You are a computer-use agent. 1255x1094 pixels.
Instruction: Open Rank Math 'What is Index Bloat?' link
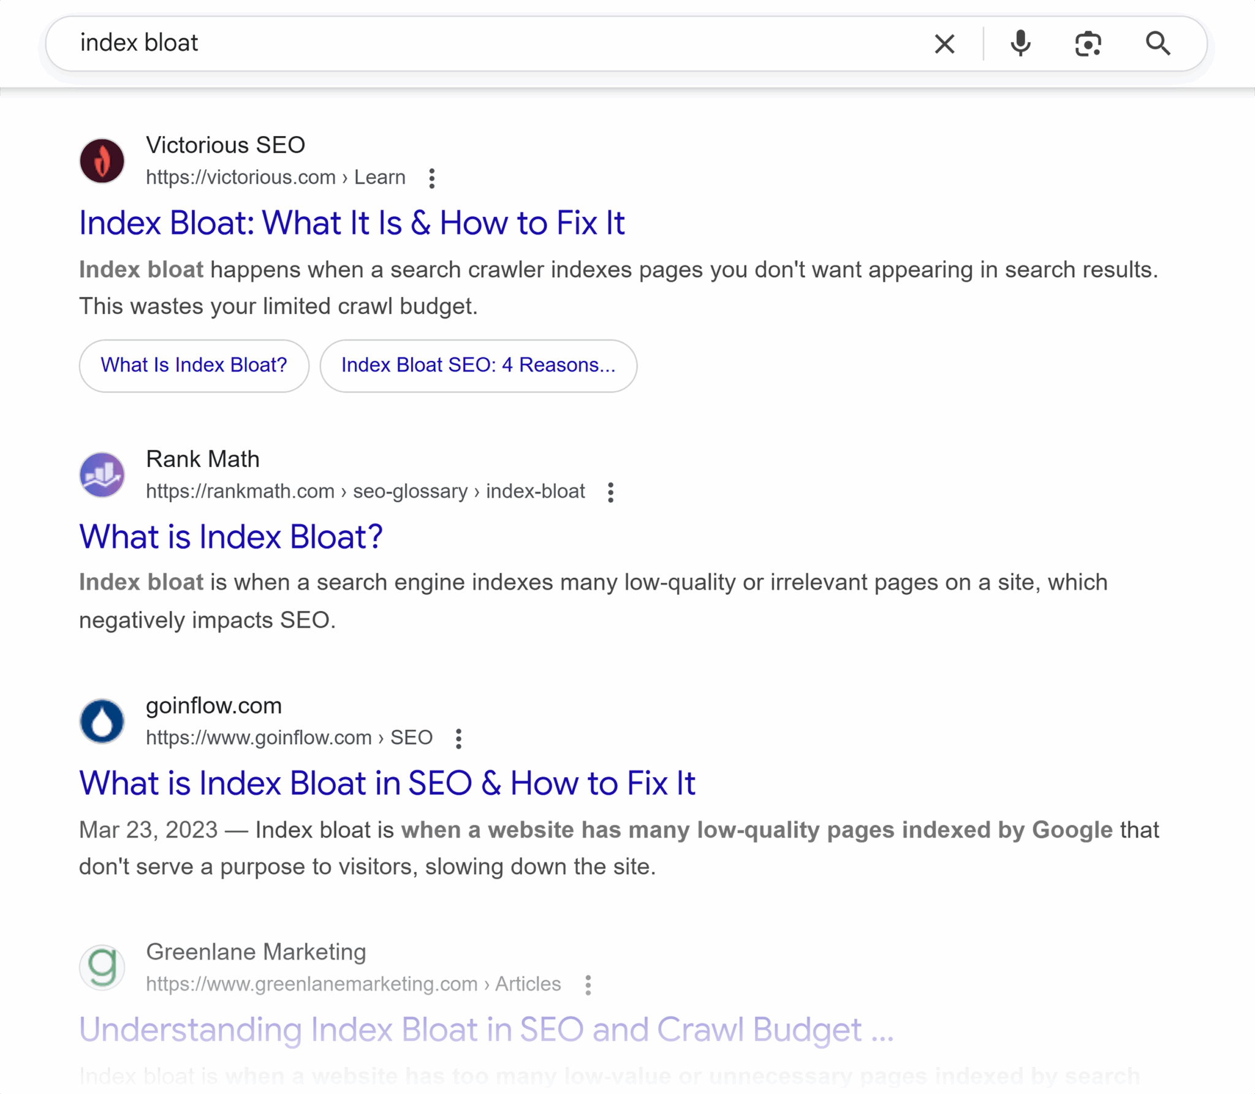pos(231,537)
